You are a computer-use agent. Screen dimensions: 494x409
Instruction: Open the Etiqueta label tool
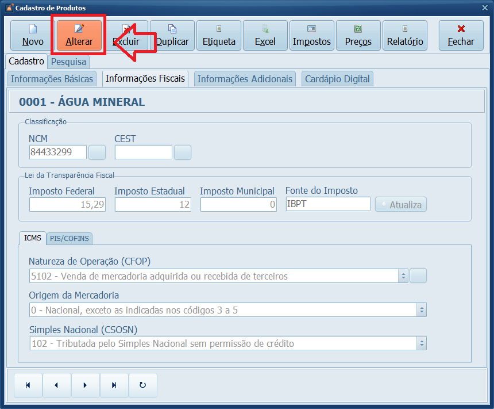219,35
